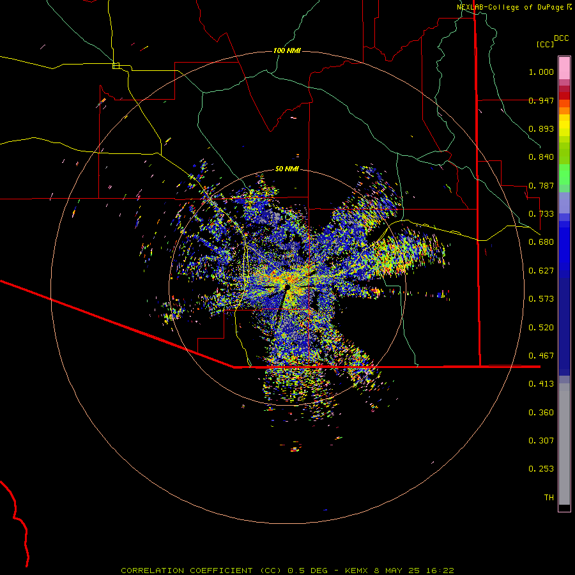575x575 pixels.
Task: Click the 0.253 scale value
Action: pos(541,469)
